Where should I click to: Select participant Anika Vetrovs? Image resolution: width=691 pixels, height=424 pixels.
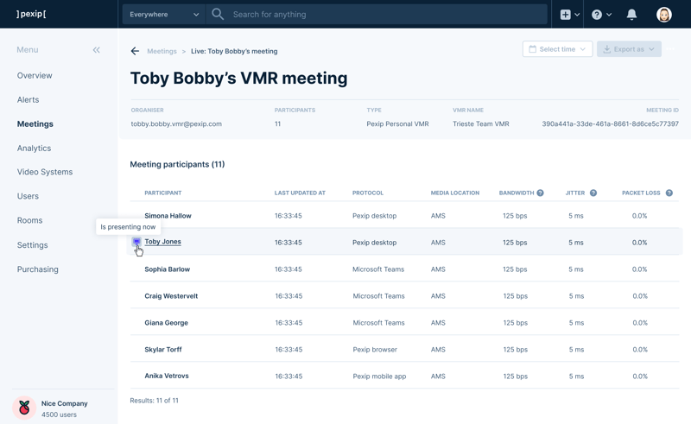(x=167, y=376)
